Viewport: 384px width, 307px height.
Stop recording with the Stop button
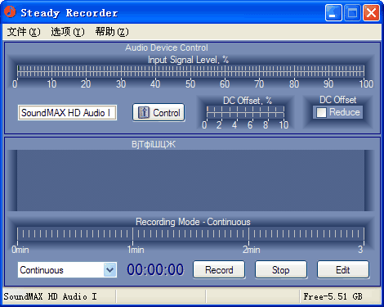281,270
